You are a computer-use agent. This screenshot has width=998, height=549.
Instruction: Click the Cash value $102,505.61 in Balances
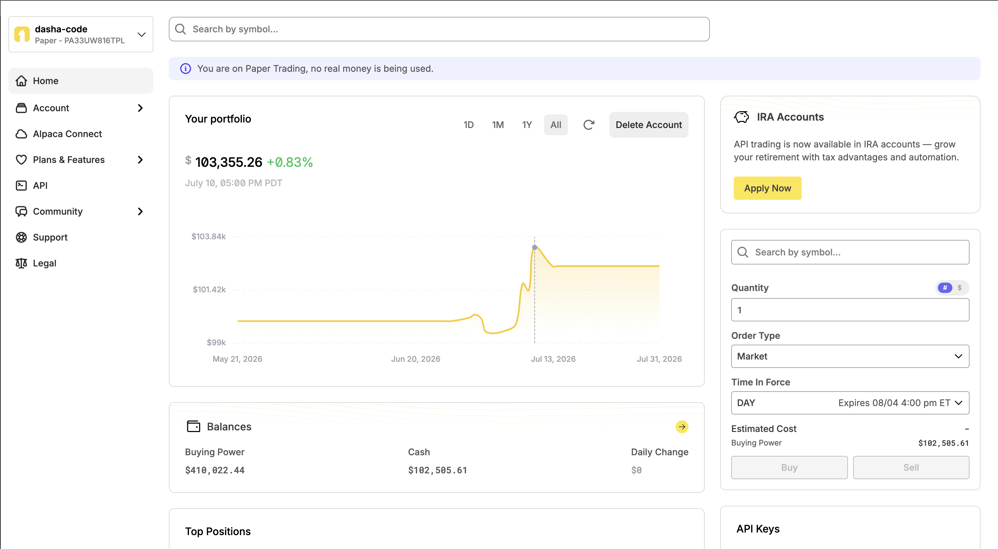pyautogui.click(x=438, y=470)
